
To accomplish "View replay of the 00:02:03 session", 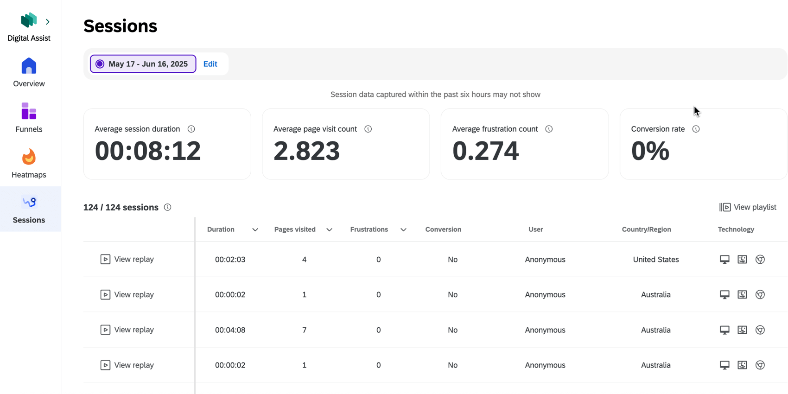I will point(127,259).
